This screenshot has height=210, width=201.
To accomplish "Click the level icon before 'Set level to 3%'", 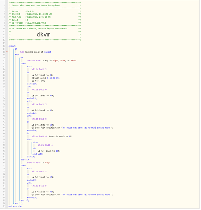I will [x=33, y=75].
